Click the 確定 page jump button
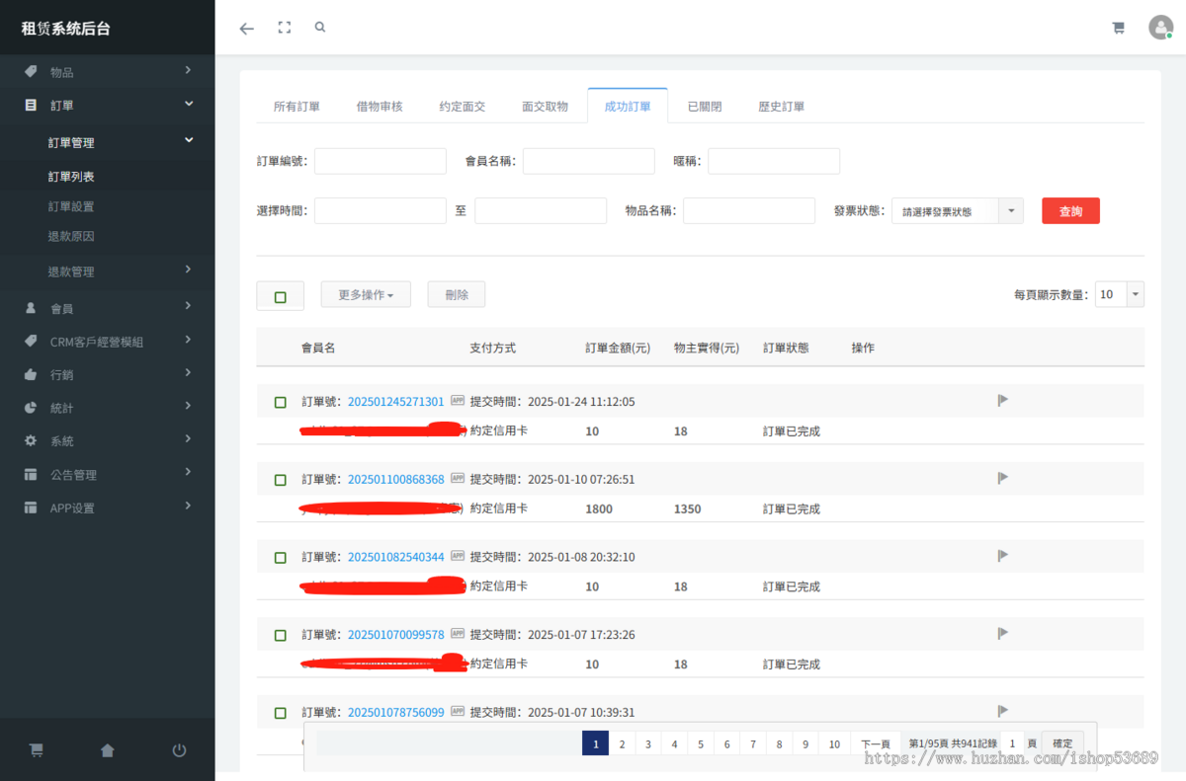The width and height of the screenshot is (1186, 781). pyautogui.click(x=1062, y=743)
